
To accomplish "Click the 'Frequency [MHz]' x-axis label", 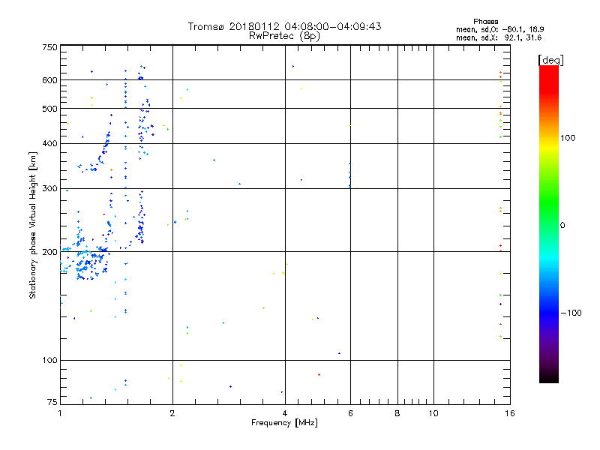I will [x=284, y=423].
